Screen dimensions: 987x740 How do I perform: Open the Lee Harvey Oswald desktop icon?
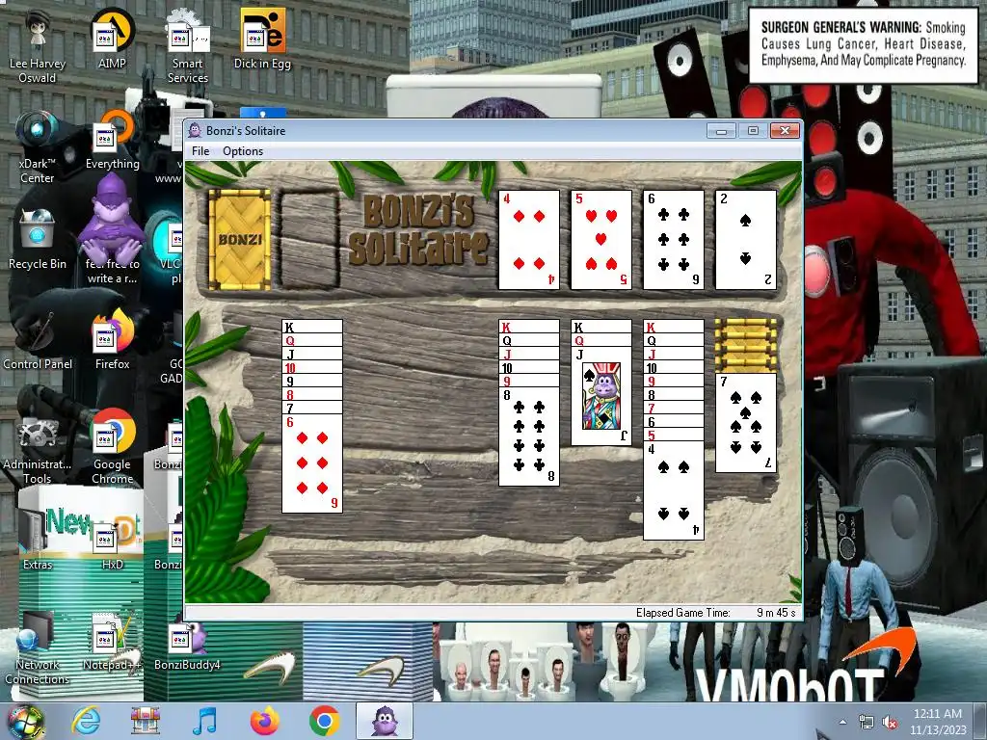(38, 47)
